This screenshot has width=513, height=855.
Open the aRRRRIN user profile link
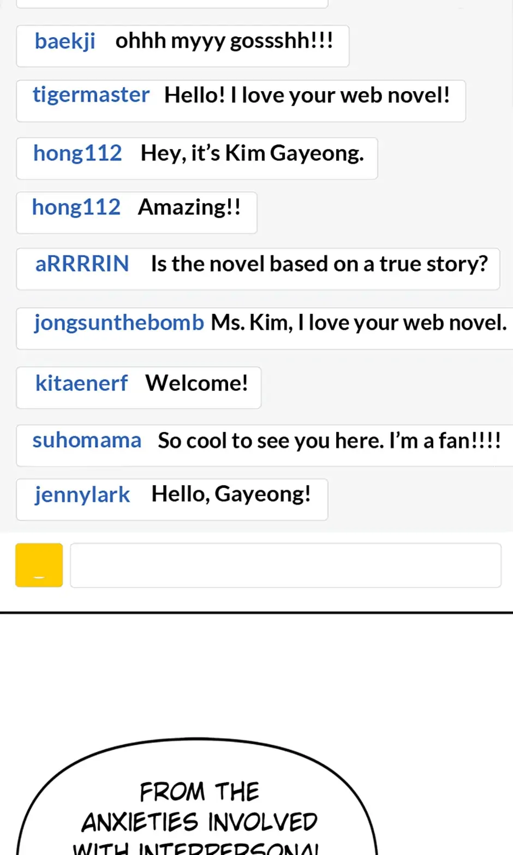[x=82, y=264]
